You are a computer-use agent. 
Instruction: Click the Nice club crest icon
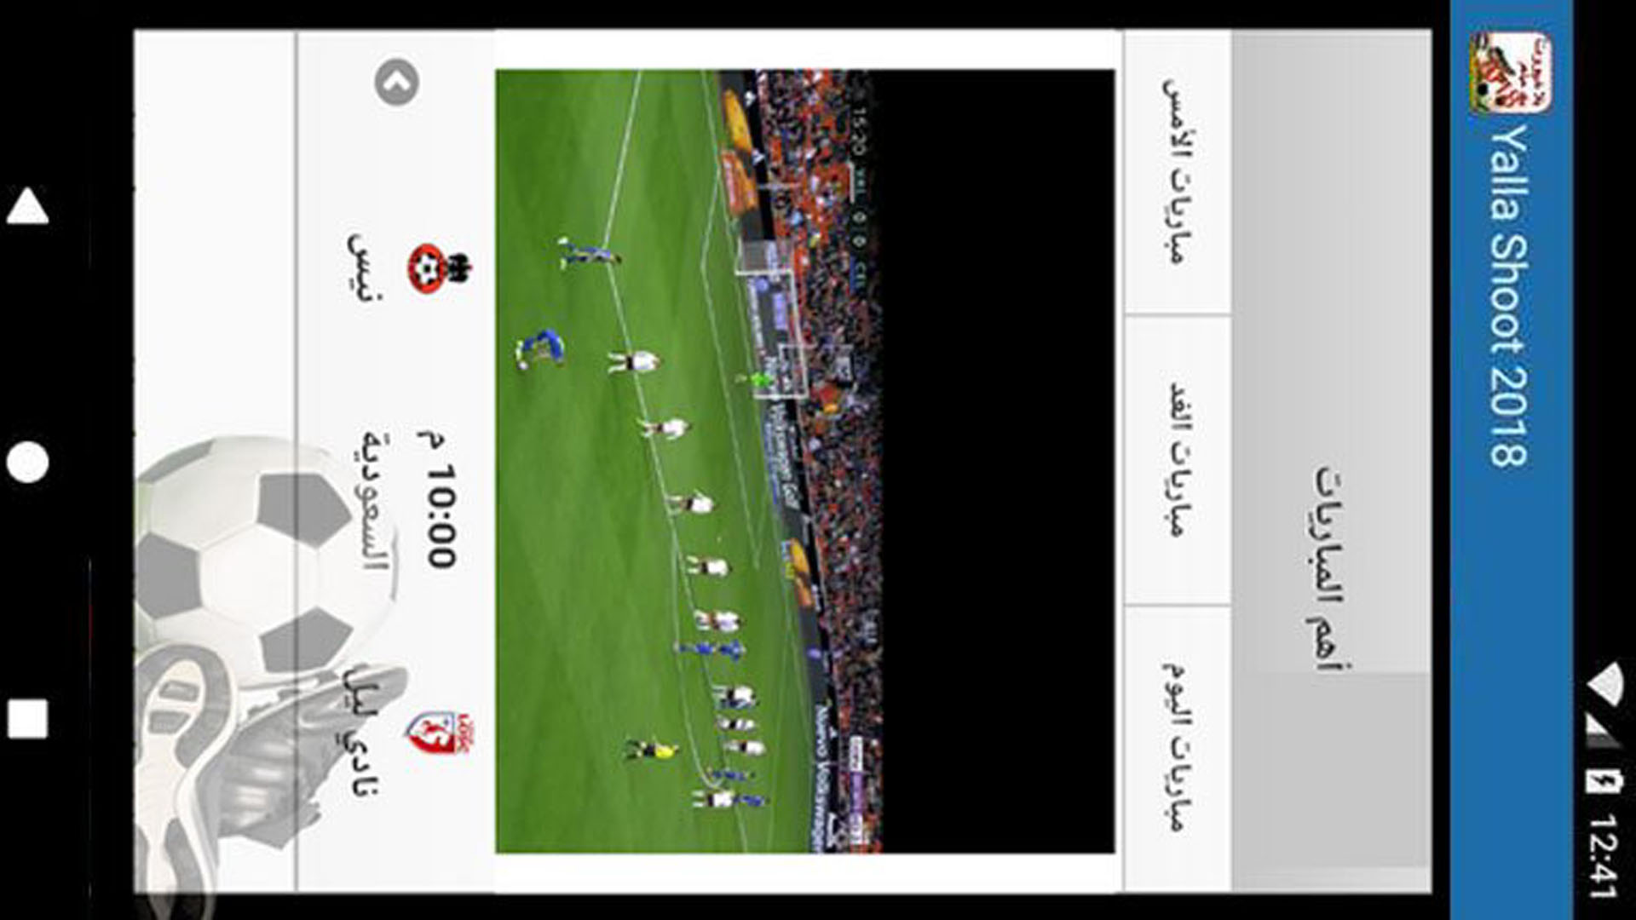[440, 269]
